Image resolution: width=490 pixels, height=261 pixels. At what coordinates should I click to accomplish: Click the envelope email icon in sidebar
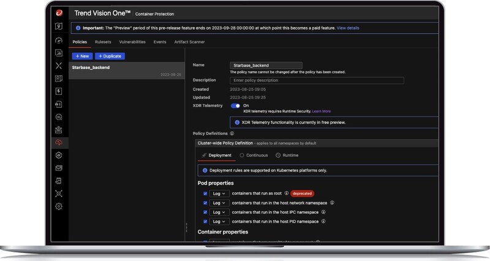[59, 168]
